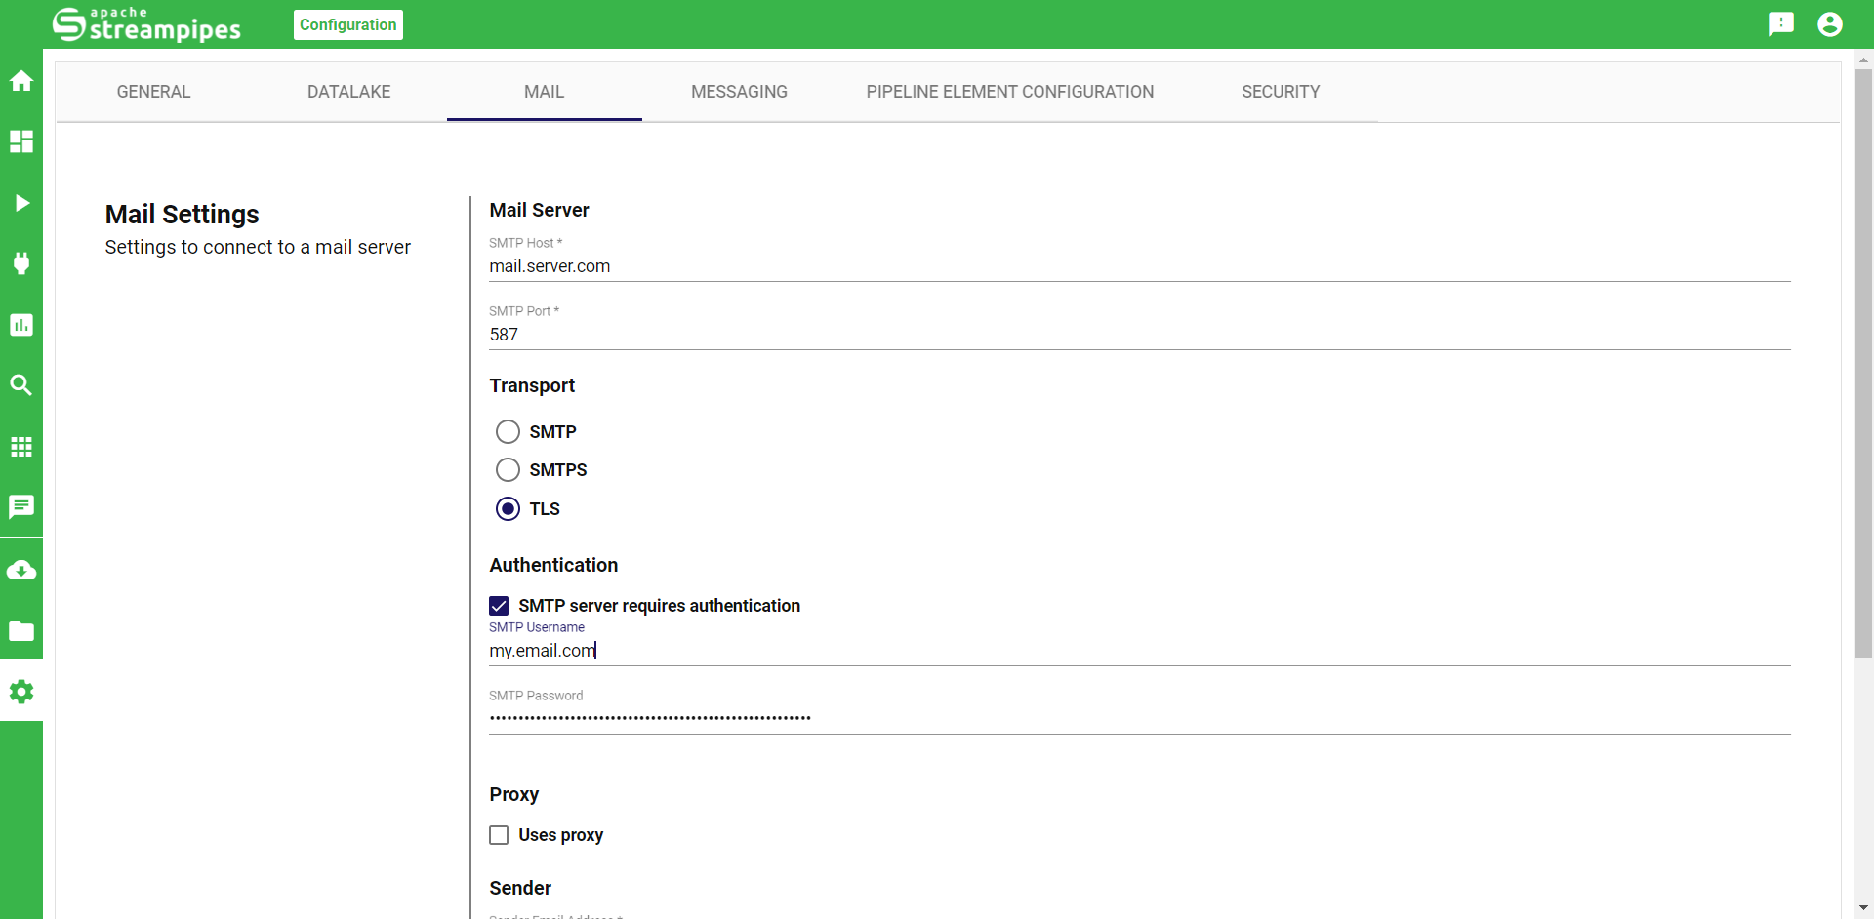1874x919 pixels.
Task: Select the SMTP transport radio button
Action: point(508,432)
